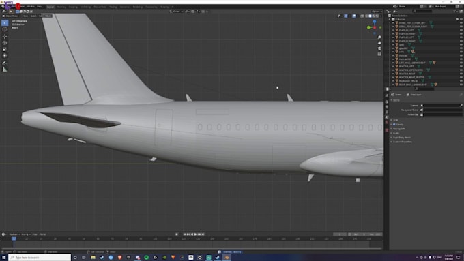Expand the Custom Properties panel

(402, 142)
